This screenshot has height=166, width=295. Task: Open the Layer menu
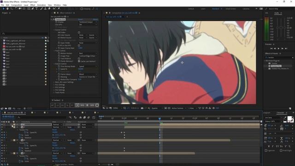pos(26,5)
